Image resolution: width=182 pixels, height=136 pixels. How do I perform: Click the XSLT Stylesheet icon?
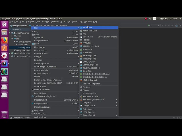pos(81,80)
